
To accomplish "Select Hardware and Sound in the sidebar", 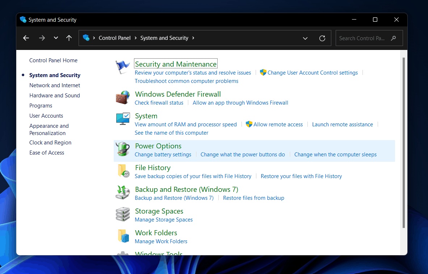I will [54, 95].
